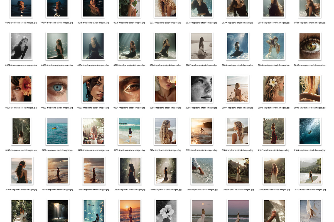Open thumbnail 0090-tropicana-stock-images.jpg showing green eye close-up

[x=310, y=46]
